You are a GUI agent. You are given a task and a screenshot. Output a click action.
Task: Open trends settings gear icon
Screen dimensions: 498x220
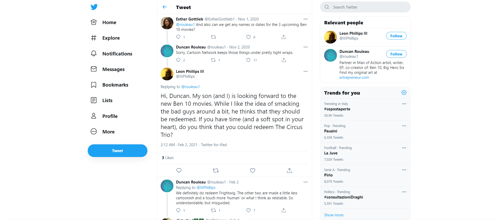tap(404, 93)
